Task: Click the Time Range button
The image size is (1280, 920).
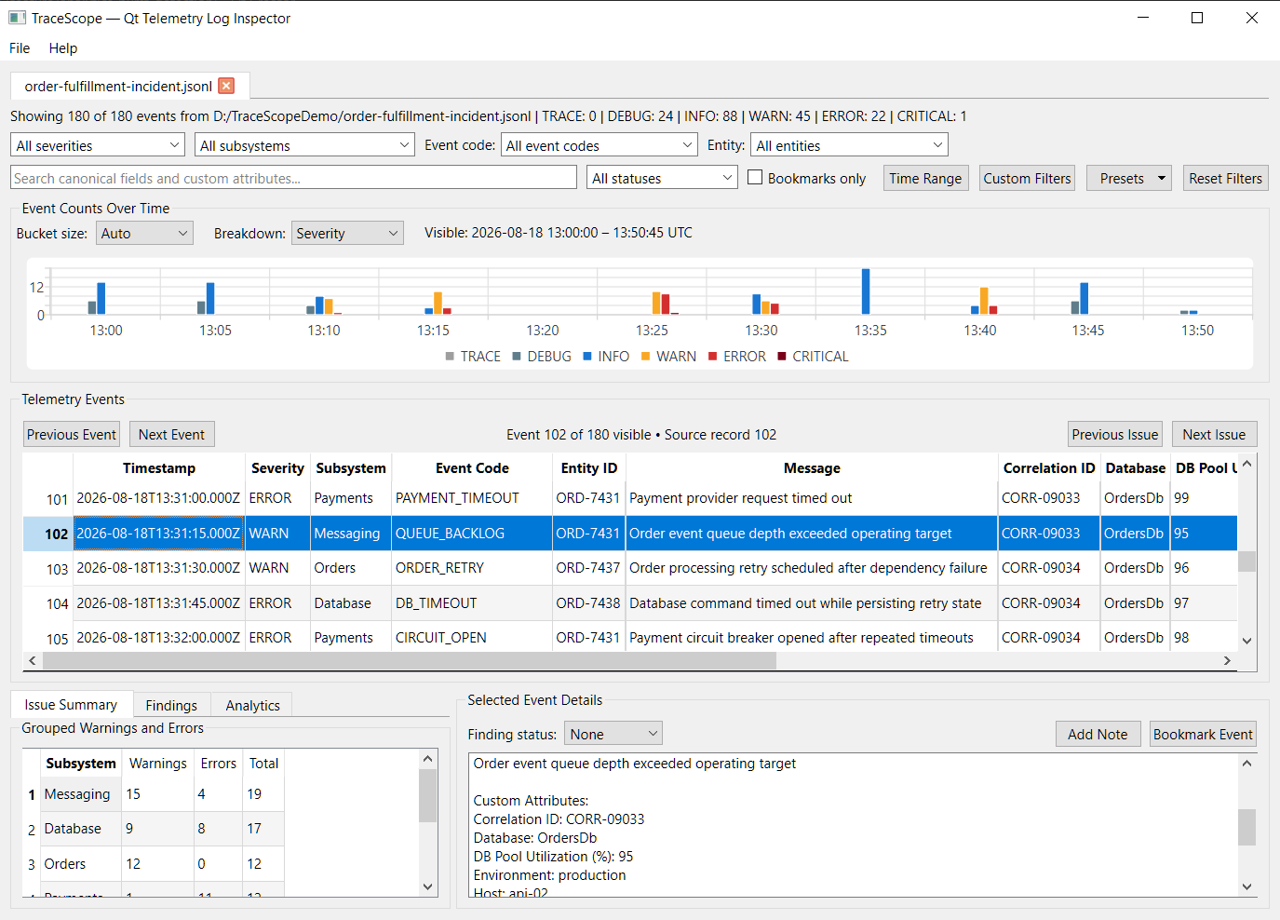Action: (925, 178)
